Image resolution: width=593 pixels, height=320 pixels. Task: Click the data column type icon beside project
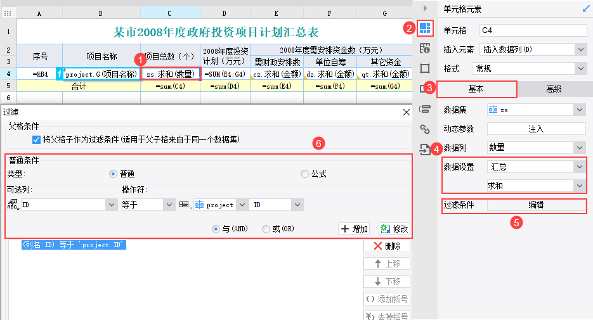click(184, 205)
